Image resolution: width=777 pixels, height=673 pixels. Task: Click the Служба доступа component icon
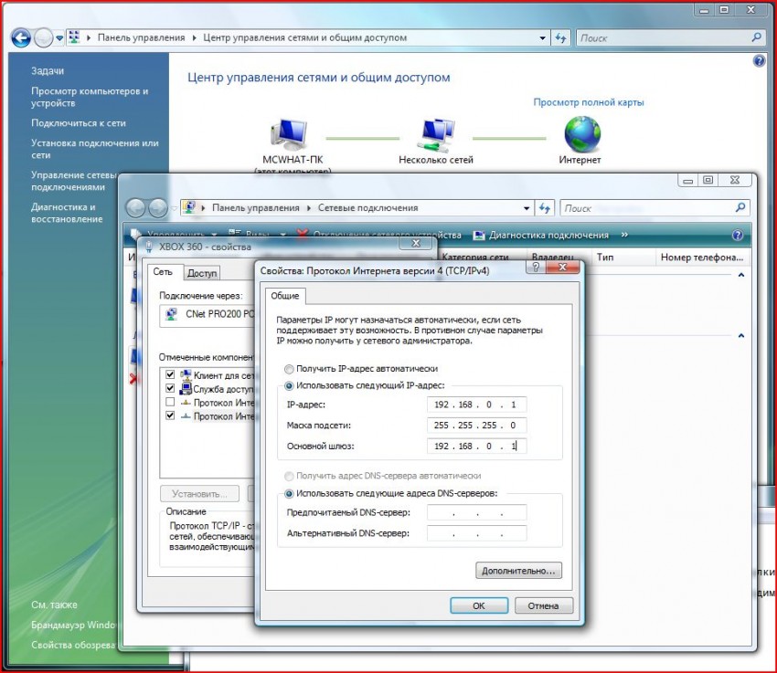click(x=186, y=388)
